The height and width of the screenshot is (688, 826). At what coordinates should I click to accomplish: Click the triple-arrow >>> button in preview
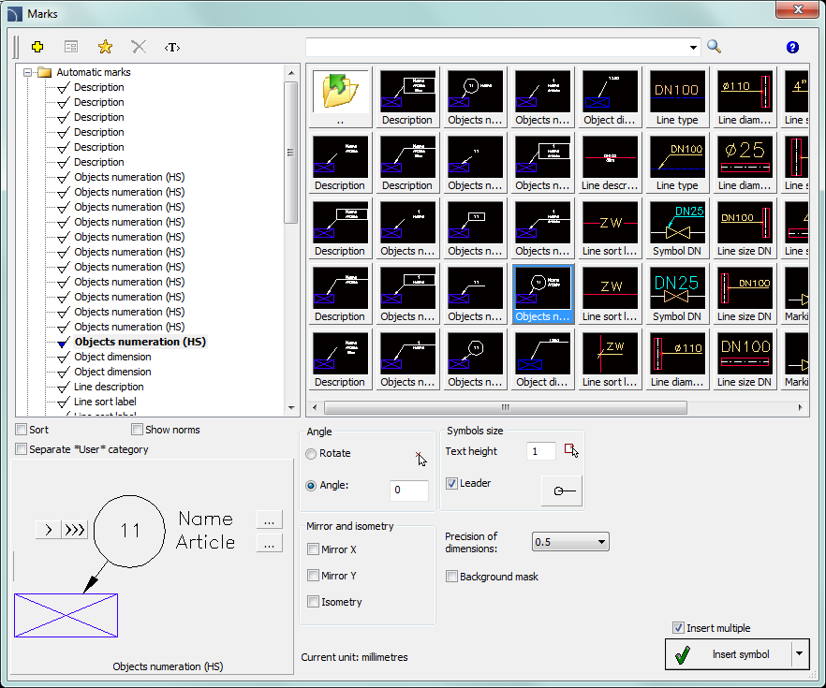[74, 531]
